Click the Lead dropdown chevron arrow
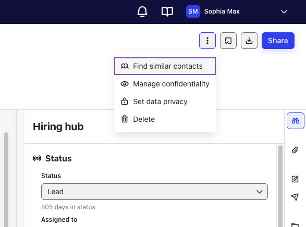Viewport: 306px width, 227px height. tap(260, 192)
